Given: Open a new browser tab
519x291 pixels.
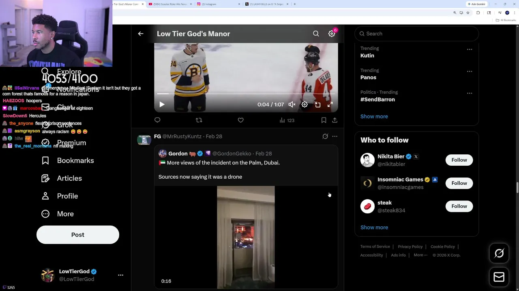Looking at the screenshot, I should point(295,4).
